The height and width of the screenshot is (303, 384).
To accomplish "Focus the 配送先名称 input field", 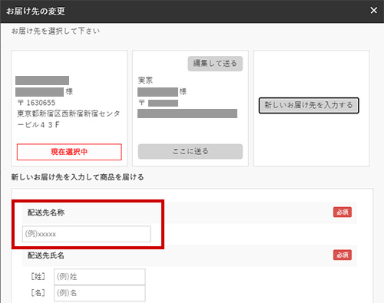I will click(x=87, y=234).
